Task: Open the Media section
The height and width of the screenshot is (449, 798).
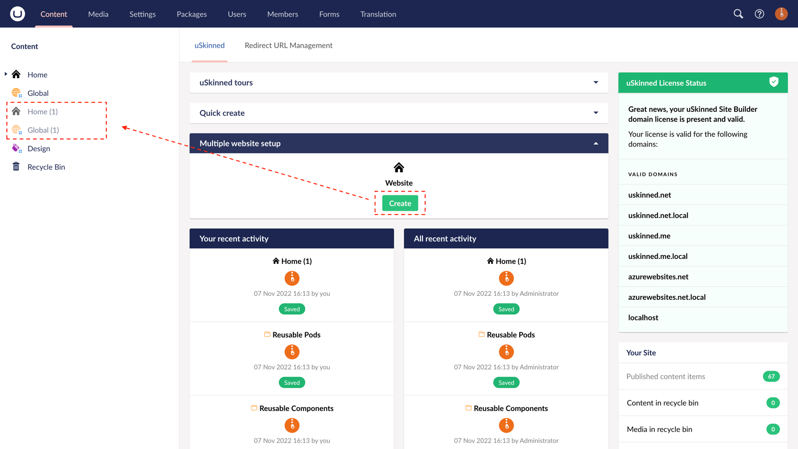Action: pyautogui.click(x=98, y=14)
